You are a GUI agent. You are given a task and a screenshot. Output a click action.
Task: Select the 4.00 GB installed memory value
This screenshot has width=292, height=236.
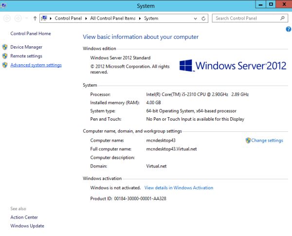[153, 103]
